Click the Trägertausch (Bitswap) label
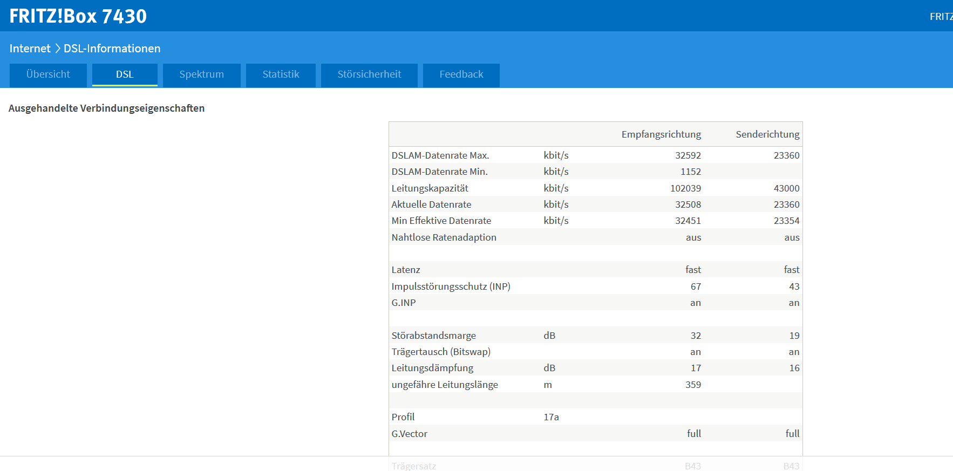Viewport: 953px width, 471px height. pos(441,352)
